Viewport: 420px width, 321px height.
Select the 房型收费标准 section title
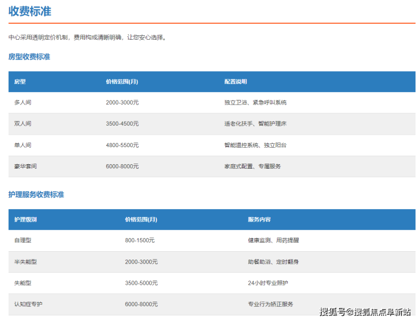[x=29, y=57]
